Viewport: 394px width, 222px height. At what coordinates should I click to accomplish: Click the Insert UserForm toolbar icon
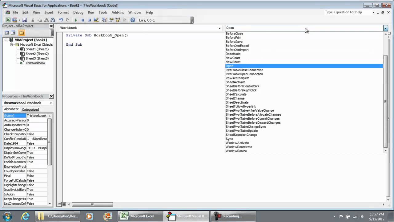pyautogui.click(x=14, y=20)
